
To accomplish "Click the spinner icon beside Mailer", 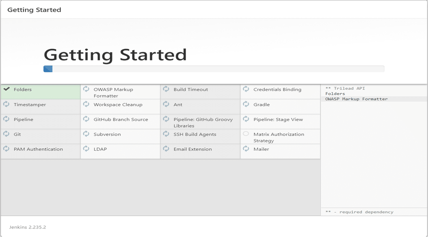I will tap(246, 149).
